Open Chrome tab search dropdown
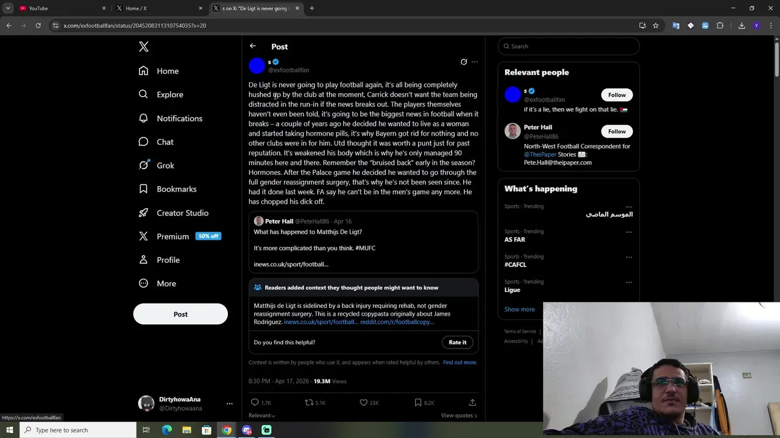Image resolution: width=780 pixels, height=438 pixels. [8, 8]
